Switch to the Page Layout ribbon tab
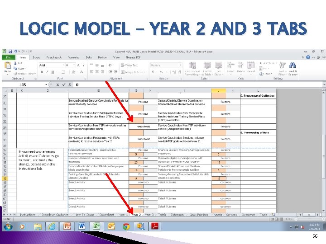Viewport: 326px width, 244px height. click(54, 57)
